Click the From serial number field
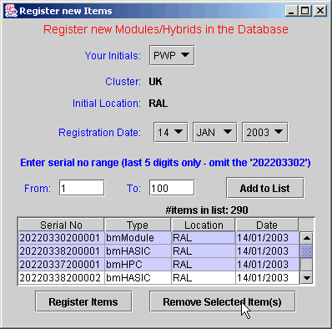This screenshot has width=332, height=329. click(82, 188)
